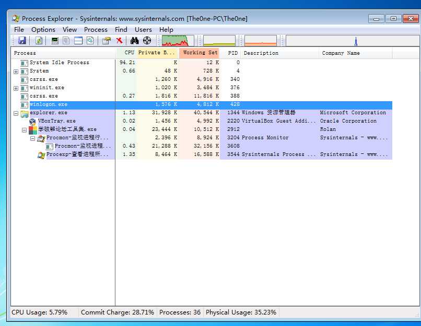Click the physical memory mini graph
The width and height of the screenshot is (421, 326).
pos(261,41)
